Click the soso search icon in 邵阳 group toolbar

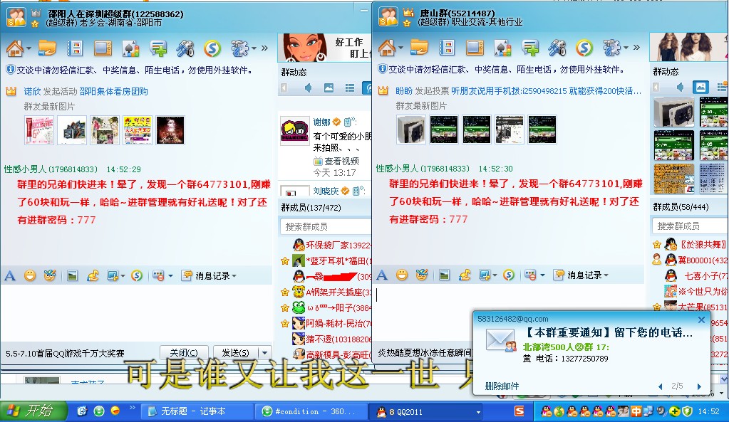click(x=212, y=48)
